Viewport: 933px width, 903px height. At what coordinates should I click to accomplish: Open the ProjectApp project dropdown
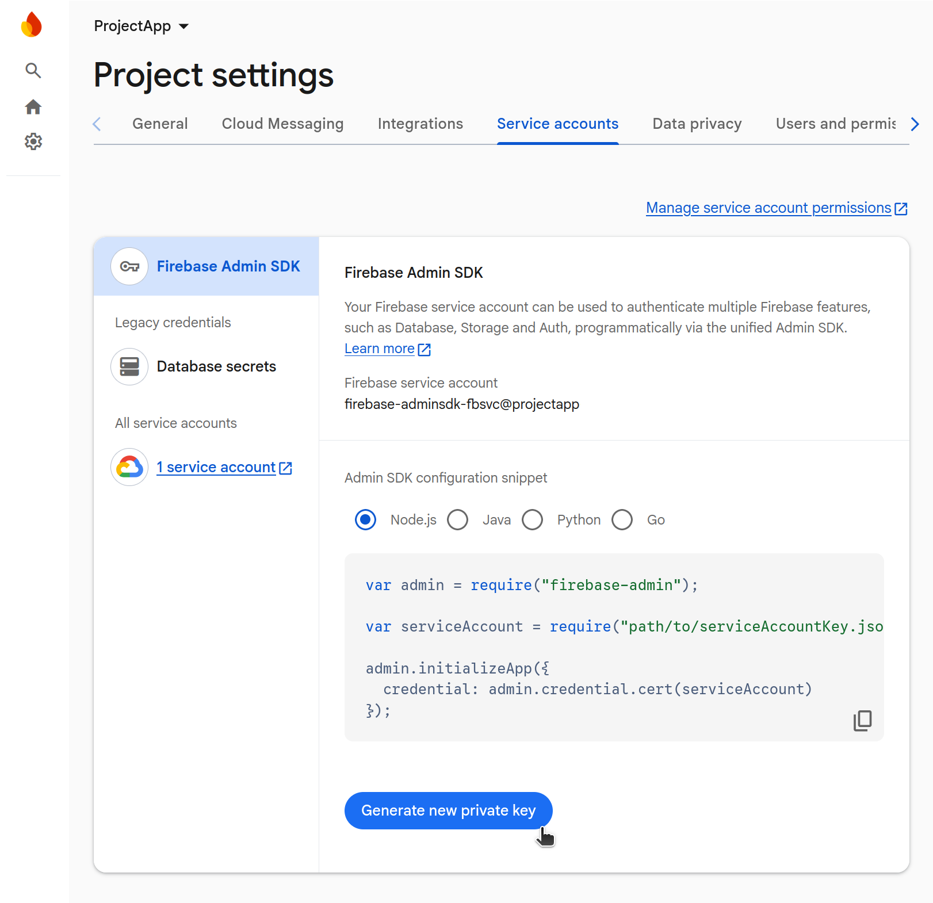coord(142,26)
